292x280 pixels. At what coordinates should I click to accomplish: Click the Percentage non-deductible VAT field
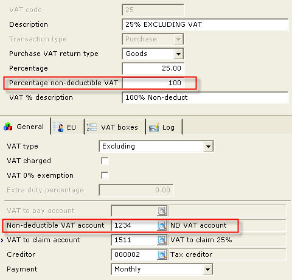click(153, 83)
